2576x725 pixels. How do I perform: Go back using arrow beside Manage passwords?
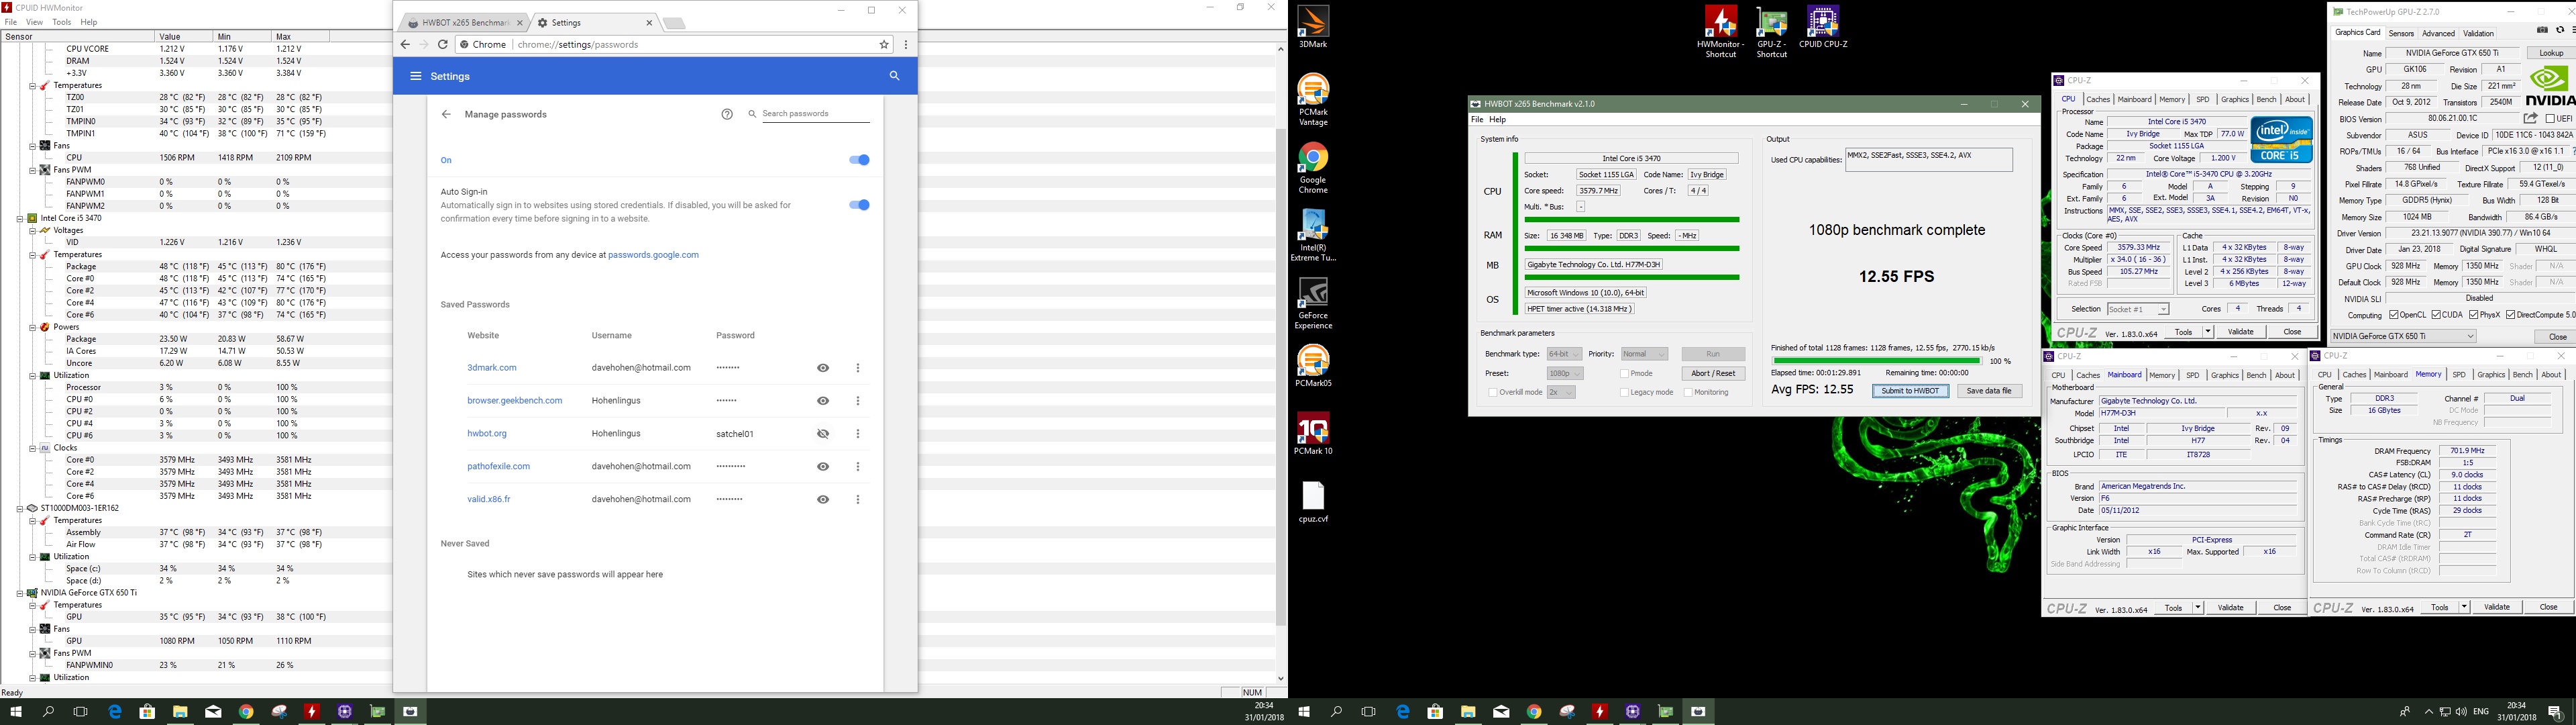[x=446, y=114]
